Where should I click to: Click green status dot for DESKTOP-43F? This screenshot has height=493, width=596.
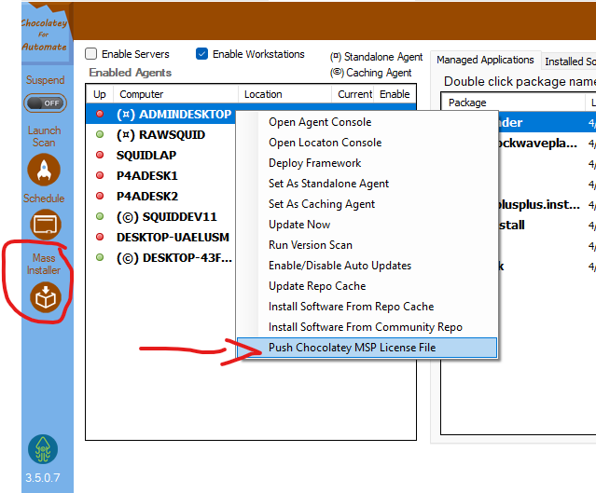[100, 257]
